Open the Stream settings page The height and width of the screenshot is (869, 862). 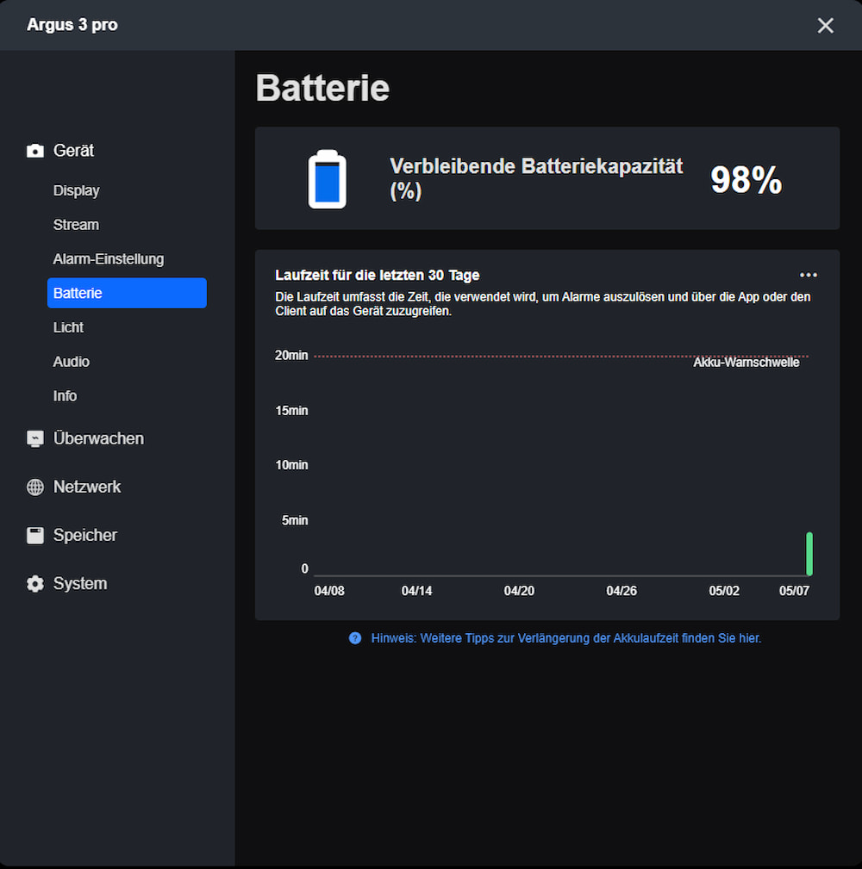[76, 225]
